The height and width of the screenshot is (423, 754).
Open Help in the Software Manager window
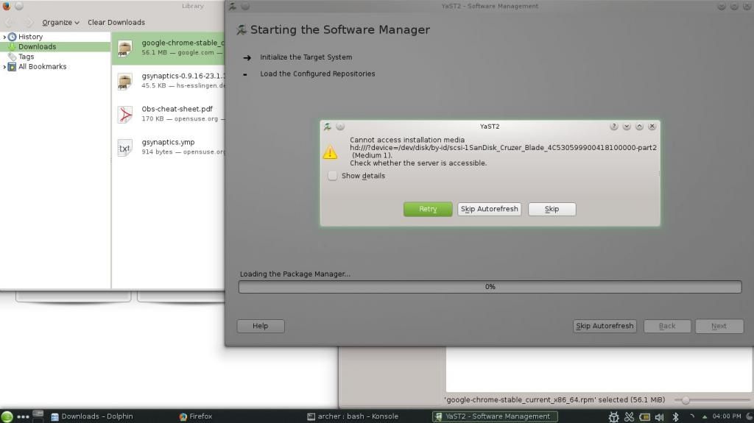coord(260,326)
